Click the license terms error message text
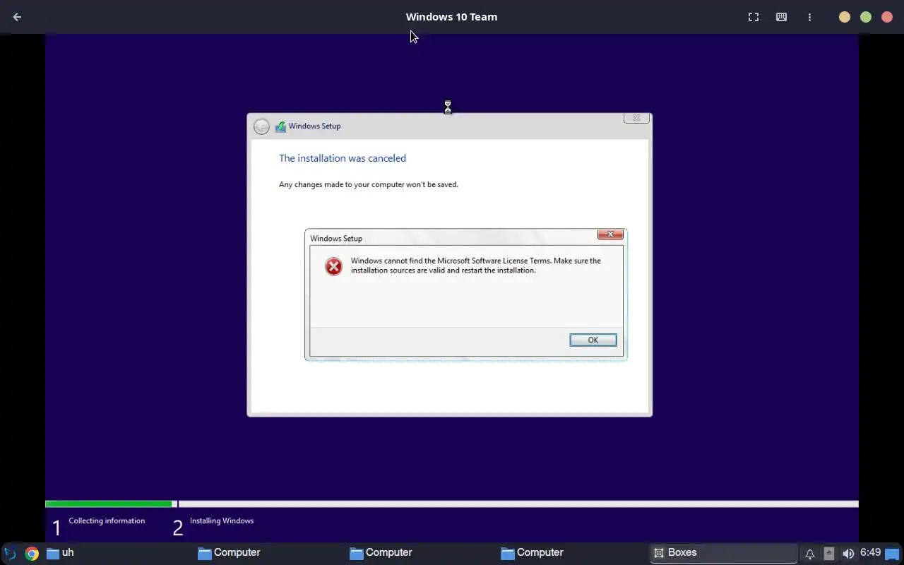Image resolution: width=904 pixels, height=565 pixels. 476,266
